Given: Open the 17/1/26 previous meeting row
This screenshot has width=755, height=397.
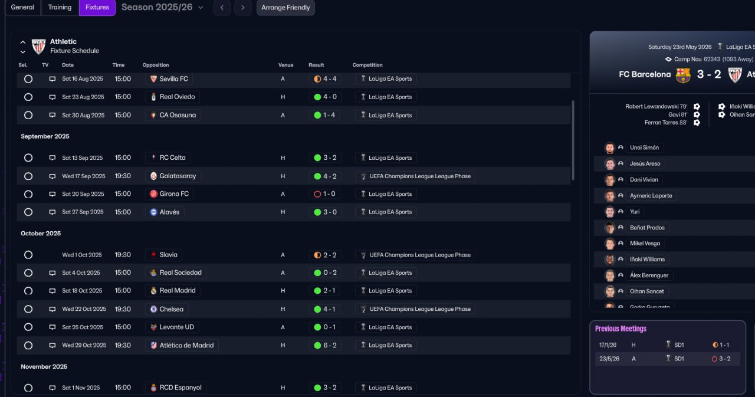Looking at the screenshot, I should click(x=667, y=344).
